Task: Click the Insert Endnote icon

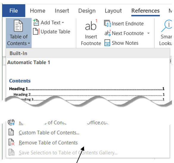Action: [107, 23]
